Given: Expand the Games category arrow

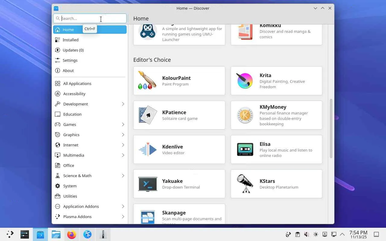Looking at the screenshot, I should coord(123,124).
